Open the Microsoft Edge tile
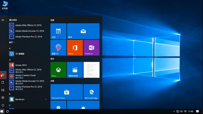Image resolution: width=203 pixels, height=114 pixels. coord(92,92)
